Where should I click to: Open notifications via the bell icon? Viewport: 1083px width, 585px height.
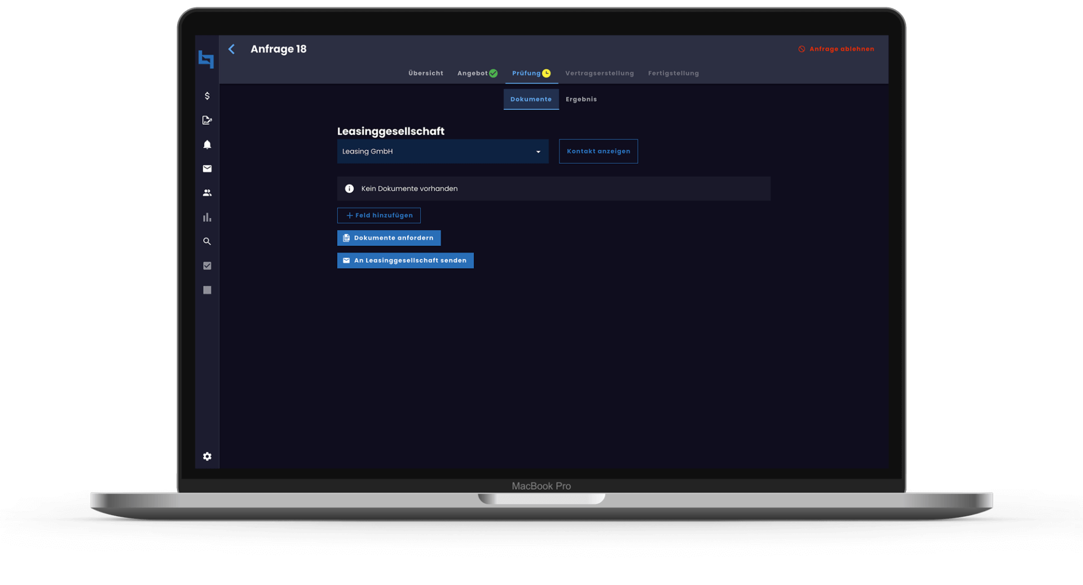point(207,144)
